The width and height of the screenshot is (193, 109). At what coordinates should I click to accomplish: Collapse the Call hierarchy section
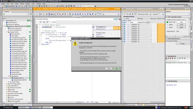[x=166, y=81]
